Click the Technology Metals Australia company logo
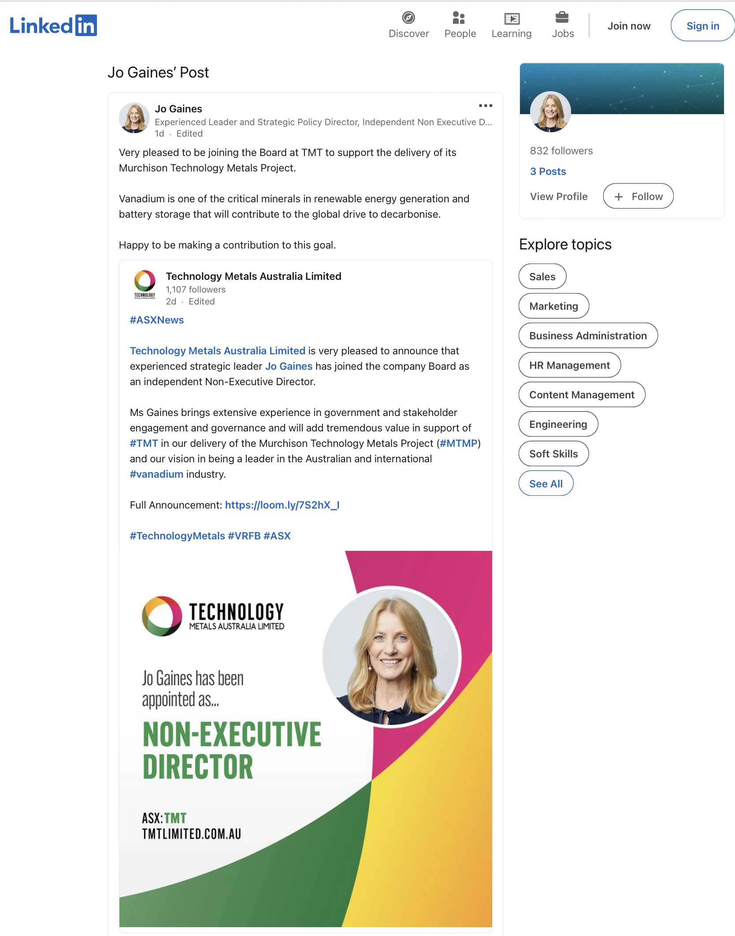The width and height of the screenshot is (735, 936). [145, 285]
